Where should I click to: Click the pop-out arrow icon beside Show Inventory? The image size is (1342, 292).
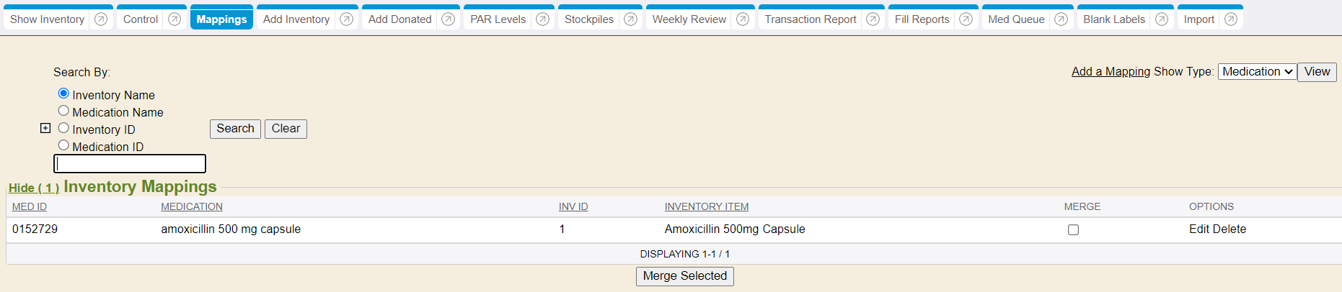(x=101, y=19)
